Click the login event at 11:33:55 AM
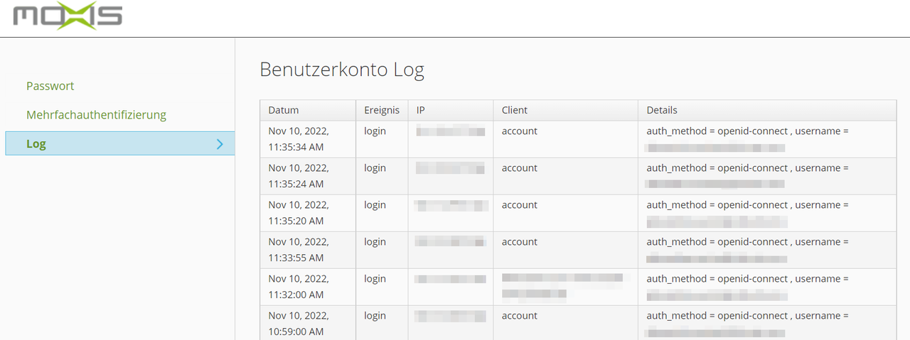Image resolution: width=910 pixels, height=340 pixels. point(375,242)
